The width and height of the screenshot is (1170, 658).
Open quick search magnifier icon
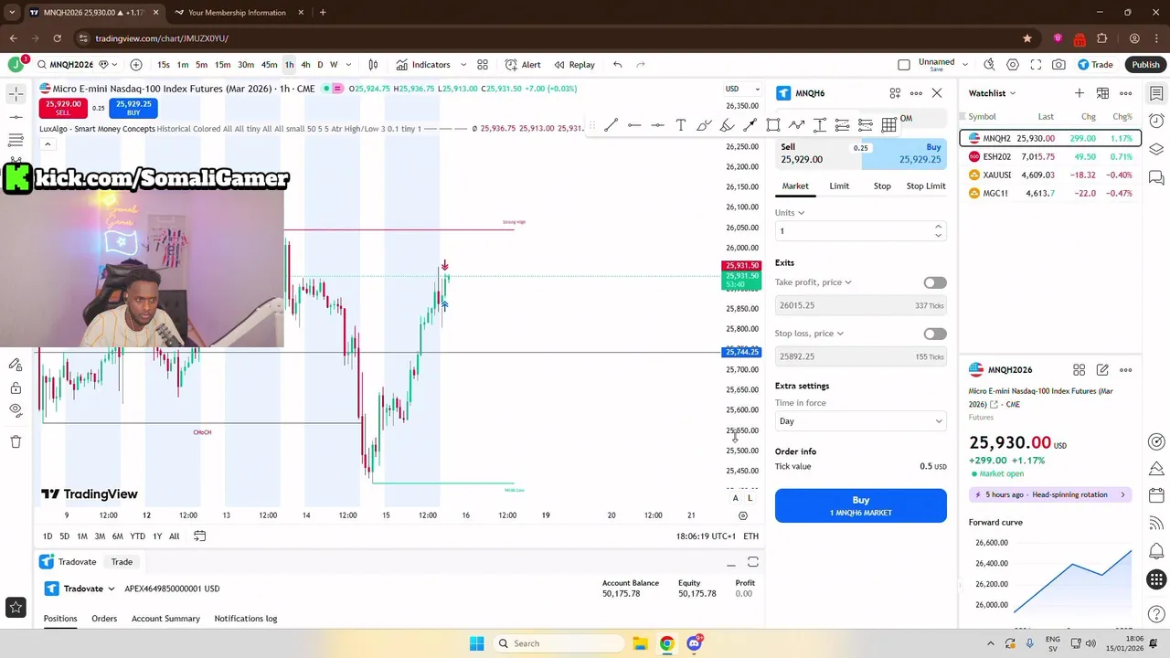coord(989,65)
